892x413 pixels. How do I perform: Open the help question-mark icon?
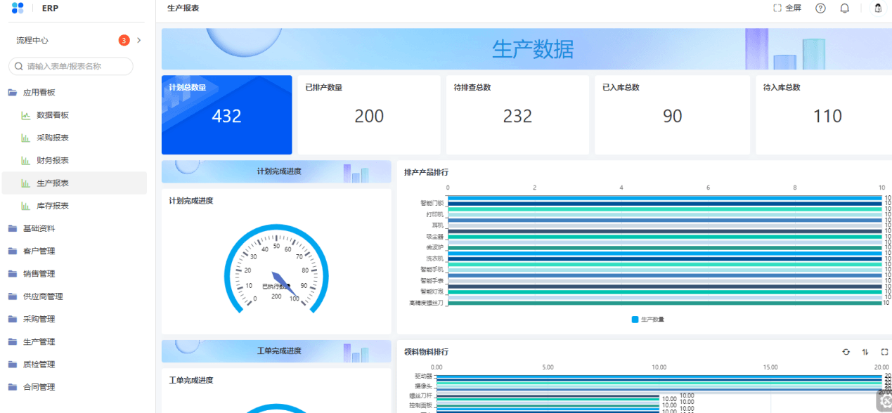point(820,8)
